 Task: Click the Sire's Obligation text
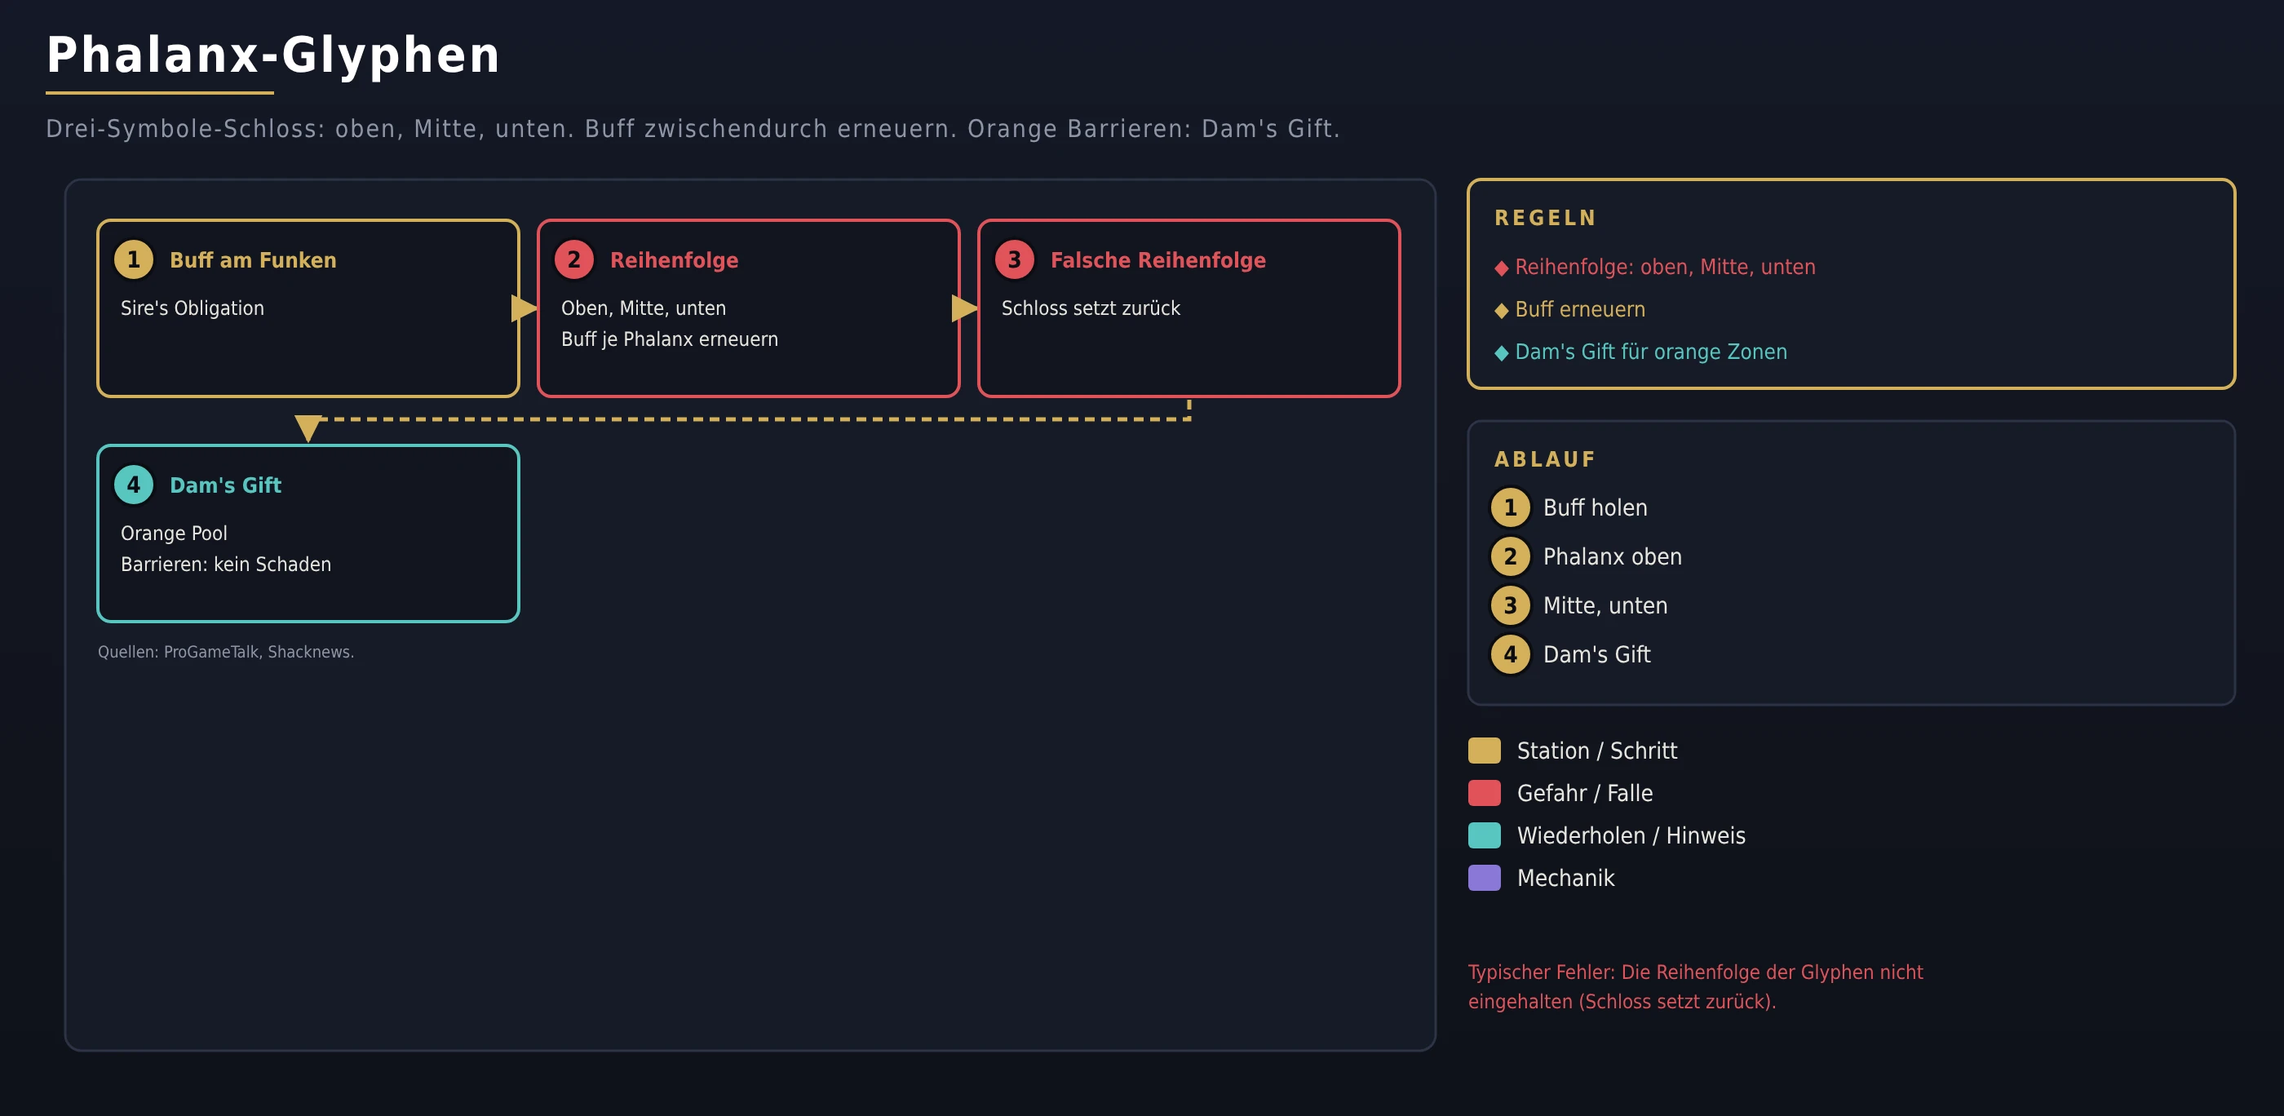(193, 308)
